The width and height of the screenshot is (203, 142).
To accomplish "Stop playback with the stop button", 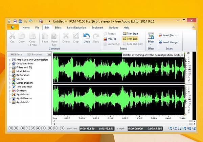I will [23, 128].
